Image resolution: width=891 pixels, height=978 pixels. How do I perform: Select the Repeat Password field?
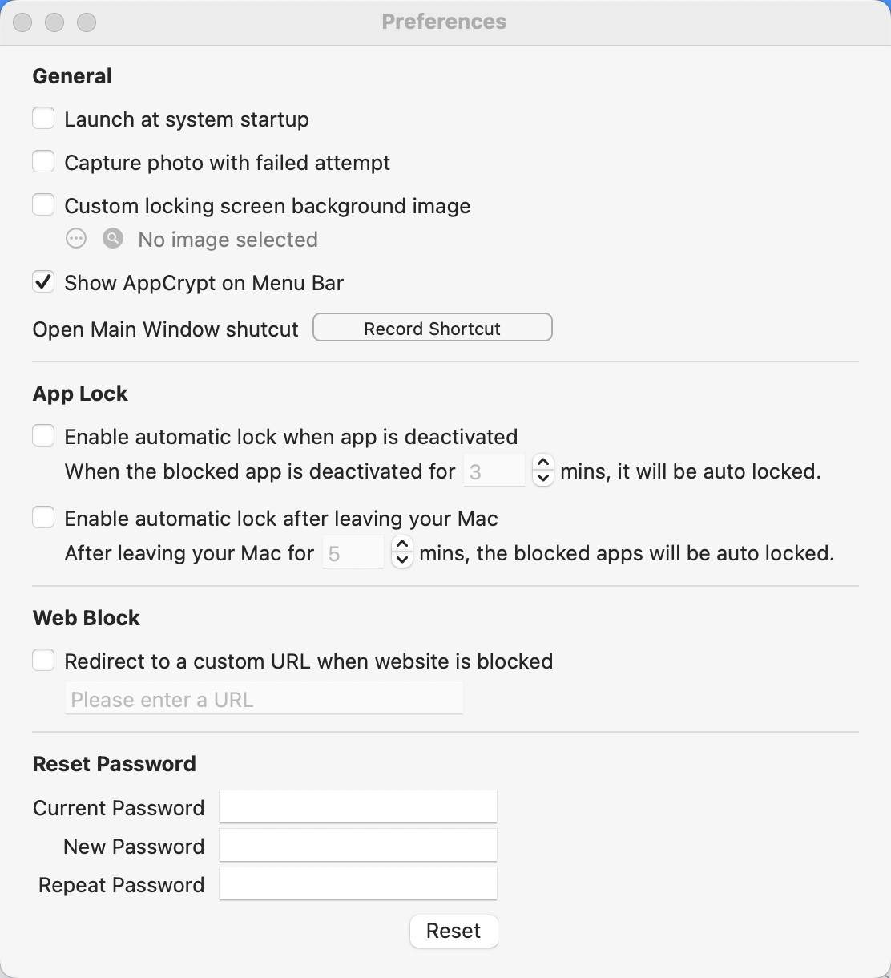point(358,883)
